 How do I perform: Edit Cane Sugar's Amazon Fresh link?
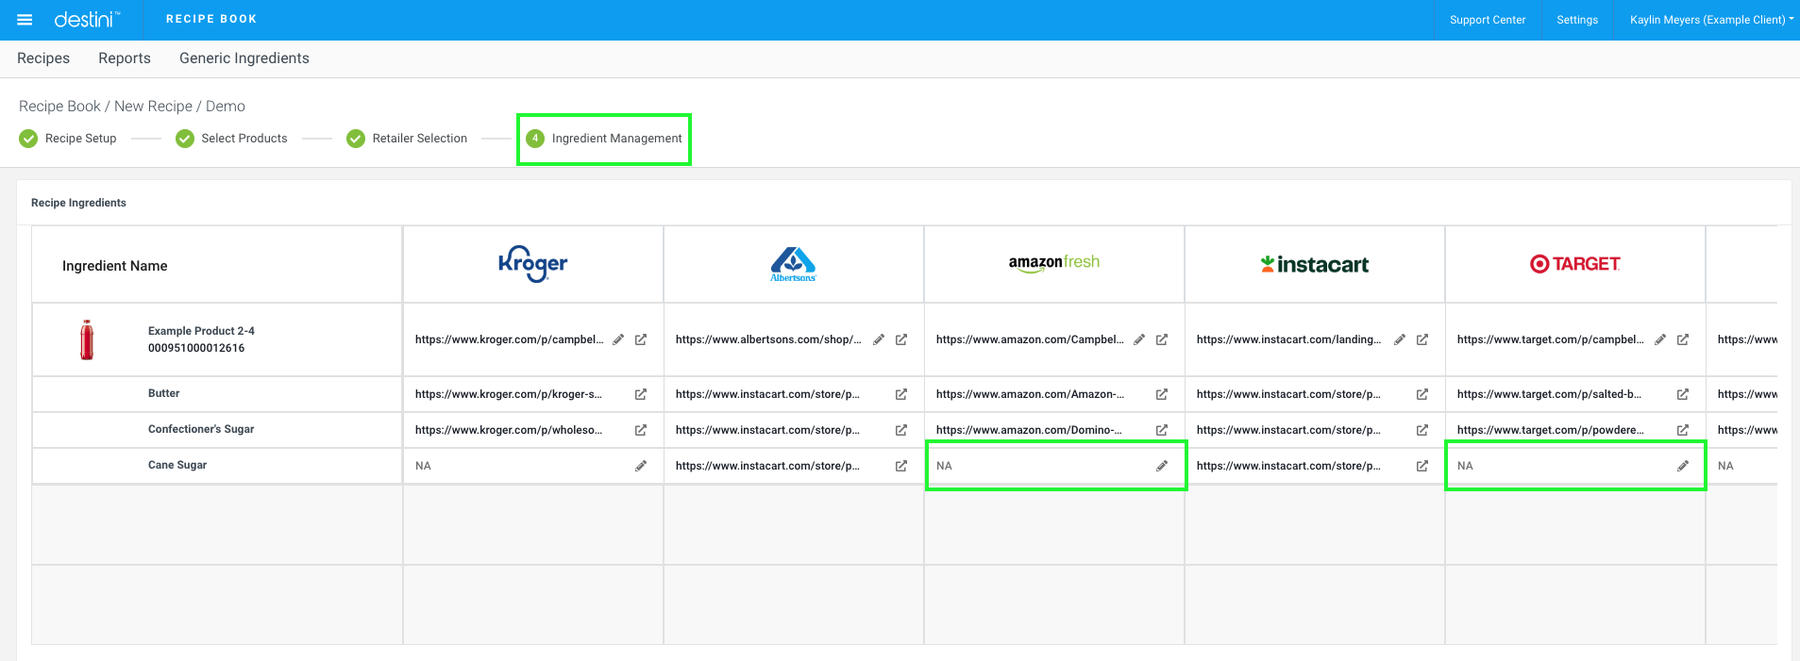pos(1162,466)
